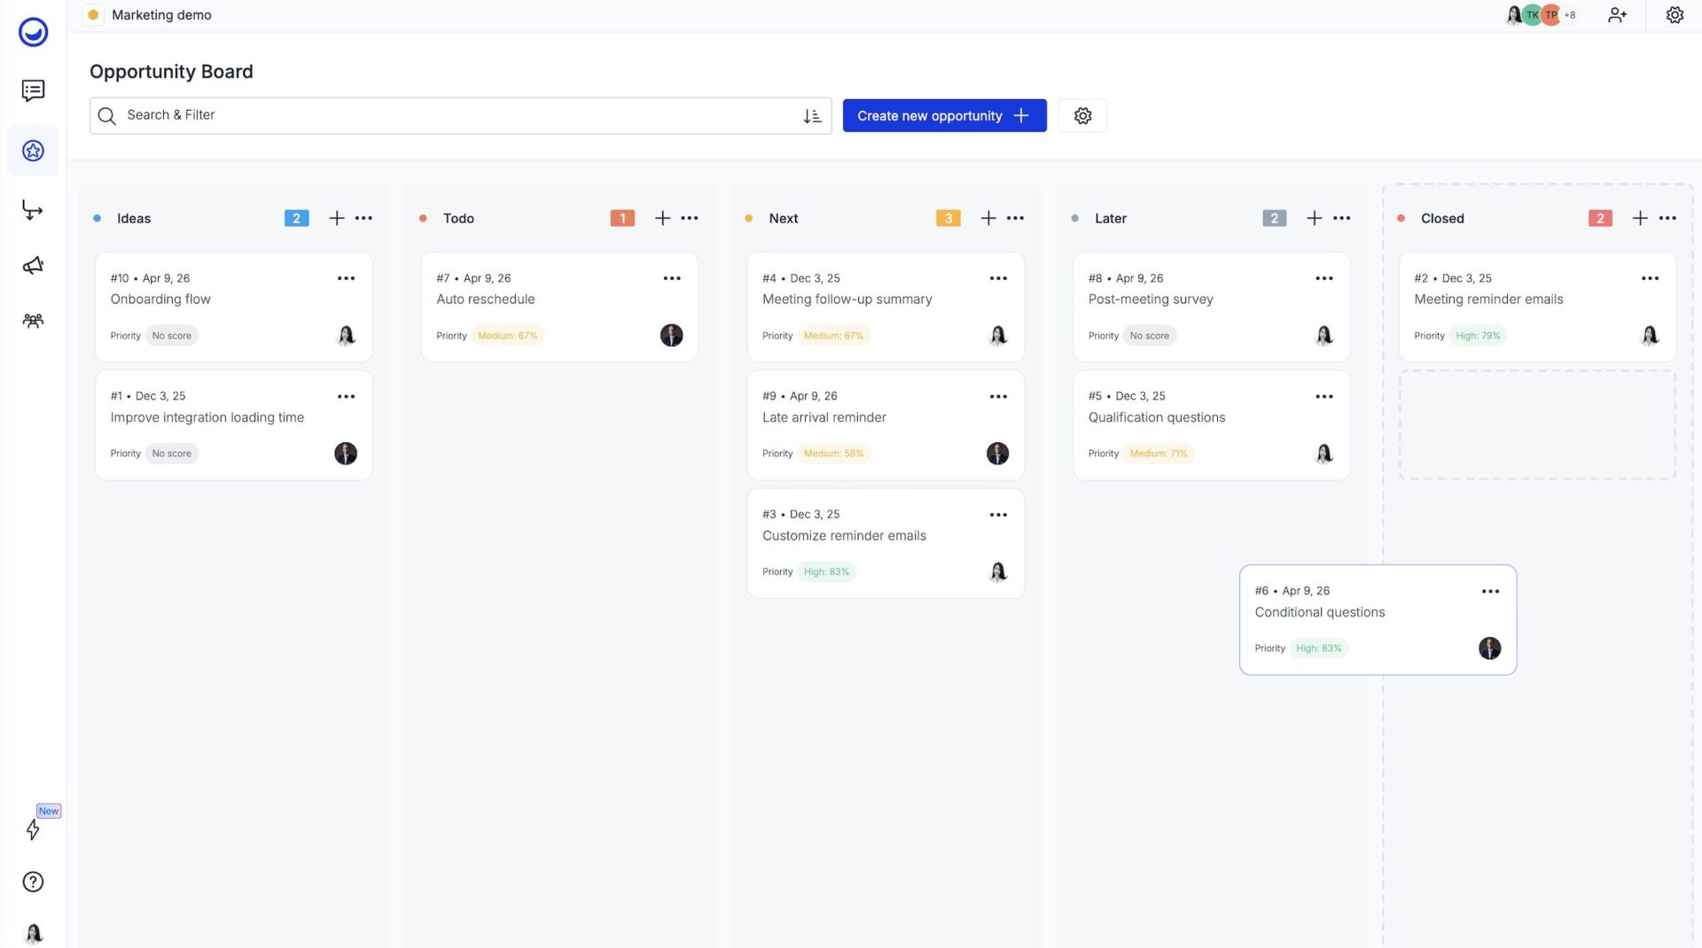This screenshot has height=948, width=1702.
Task: Open workspace settings gear in top bar
Action: 1675,15
